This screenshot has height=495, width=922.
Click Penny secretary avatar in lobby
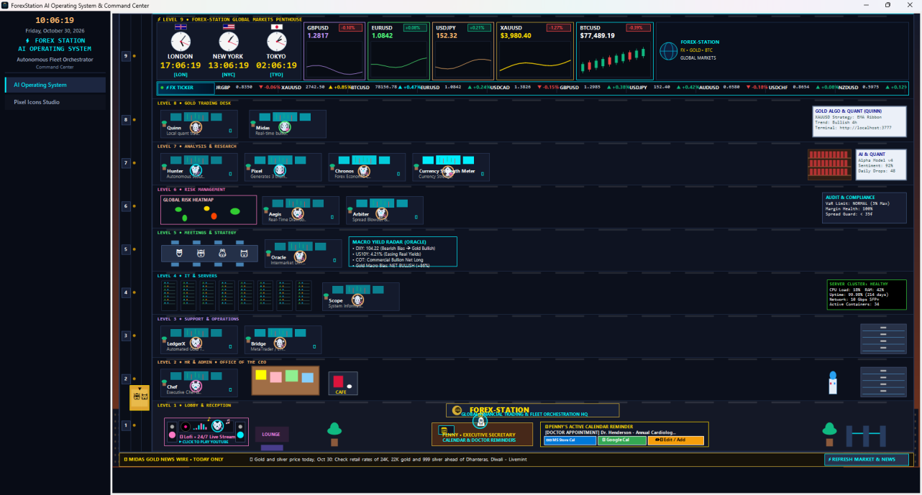(479, 422)
